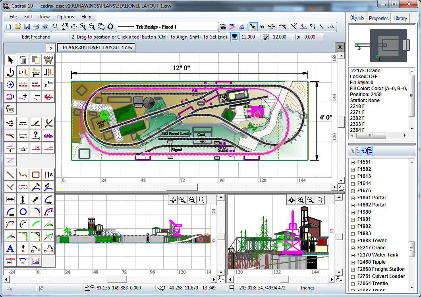Open the File menu
The width and height of the screenshot is (421, 297).
tap(13, 17)
